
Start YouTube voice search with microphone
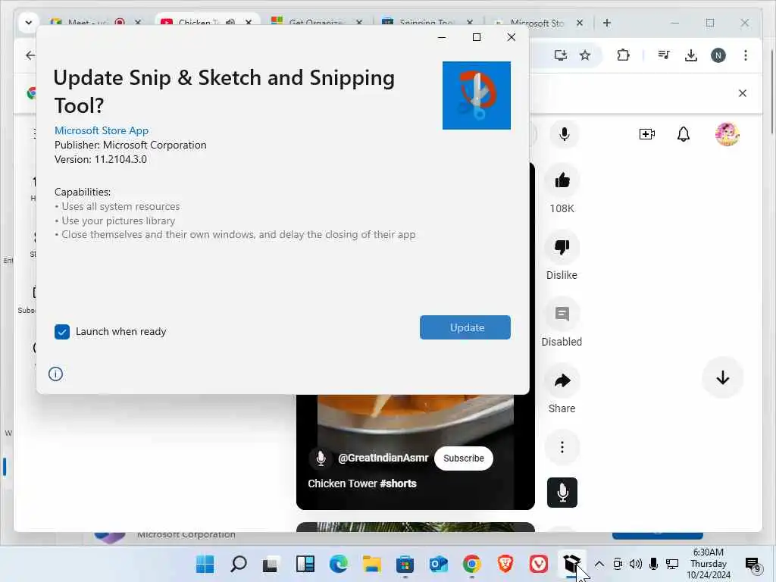tap(564, 134)
